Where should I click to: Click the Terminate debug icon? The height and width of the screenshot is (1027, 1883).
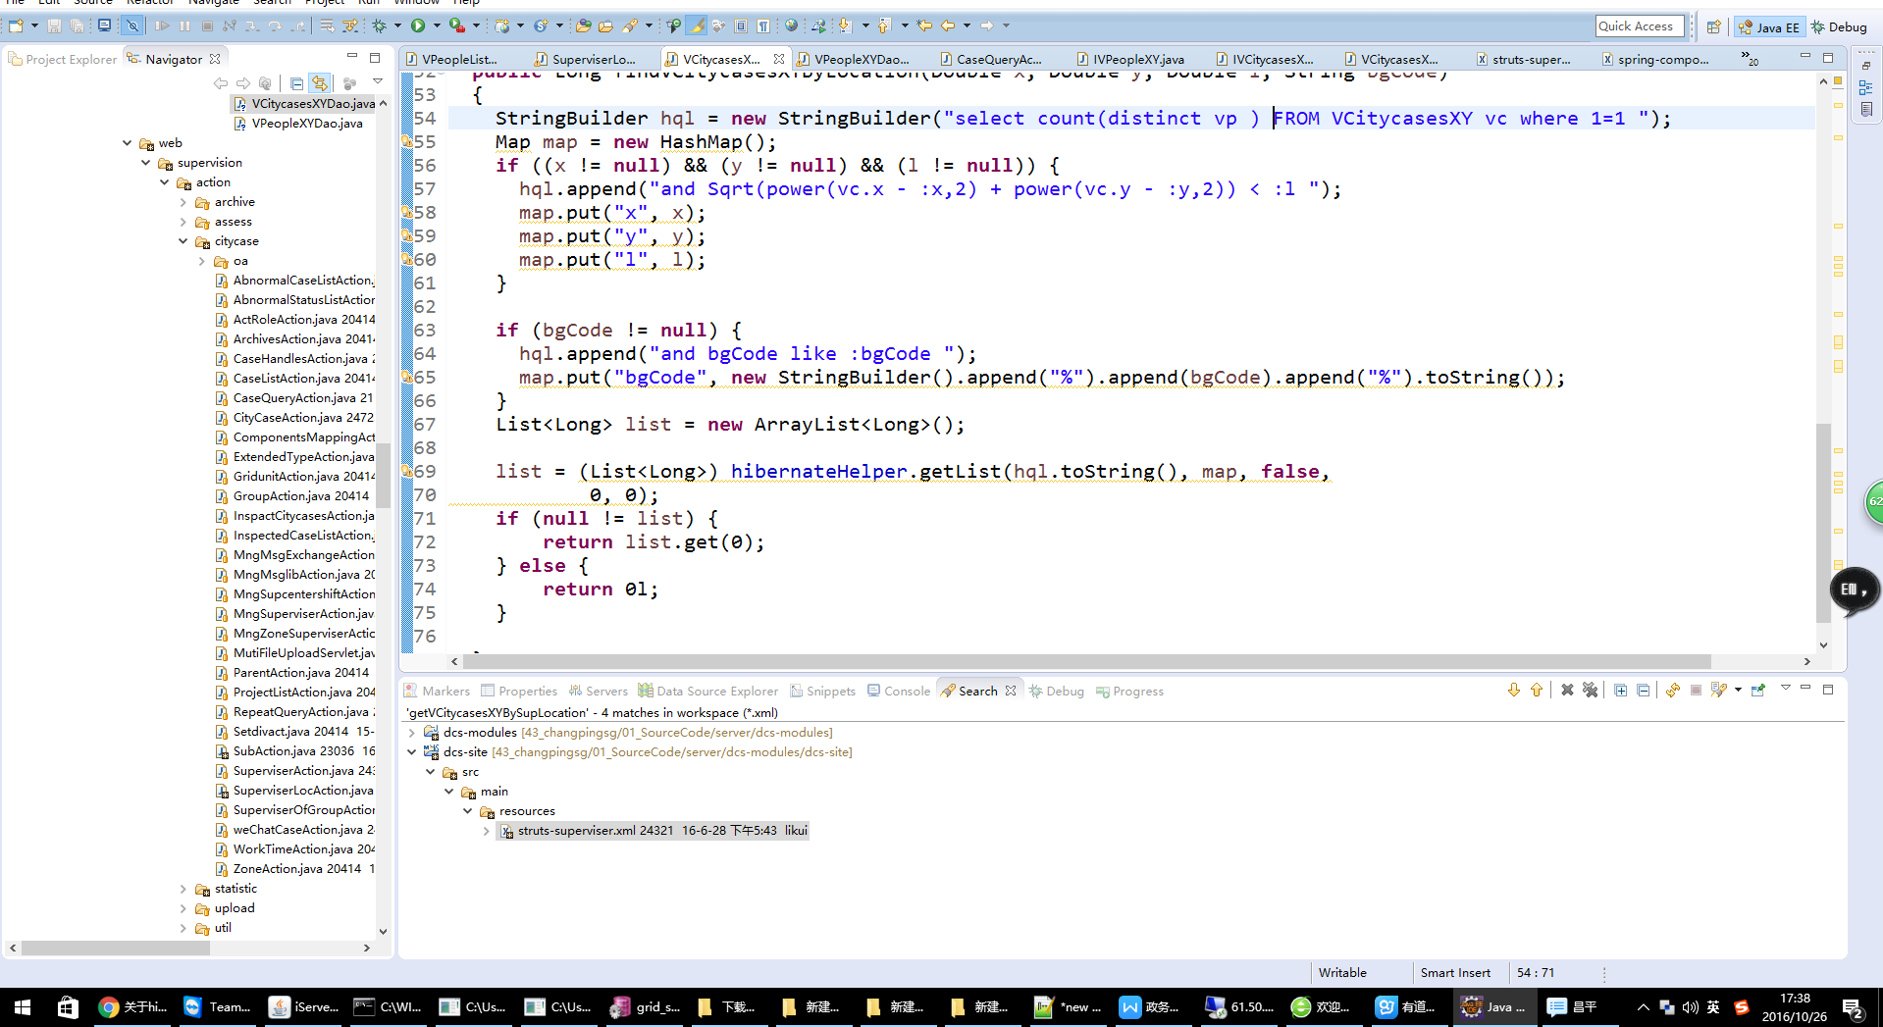[x=207, y=26]
